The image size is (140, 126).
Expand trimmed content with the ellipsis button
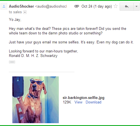(12, 62)
